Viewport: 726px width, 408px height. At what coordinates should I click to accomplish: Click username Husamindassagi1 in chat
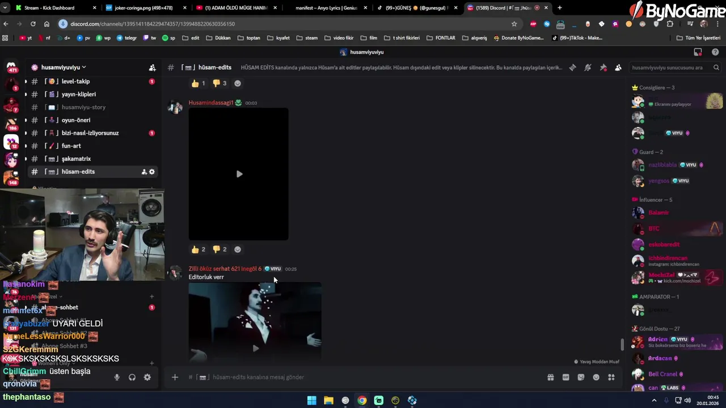tap(211, 103)
